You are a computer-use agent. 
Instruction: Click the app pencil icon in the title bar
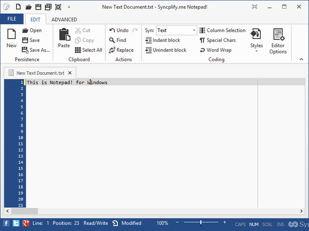click(x=6, y=7)
